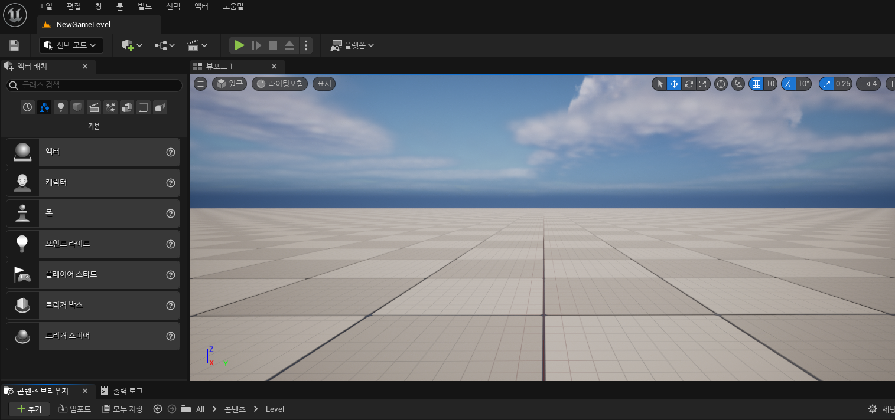Toggle world/local coordinate globe icon
The width and height of the screenshot is (895, 420).
(721, 84)
